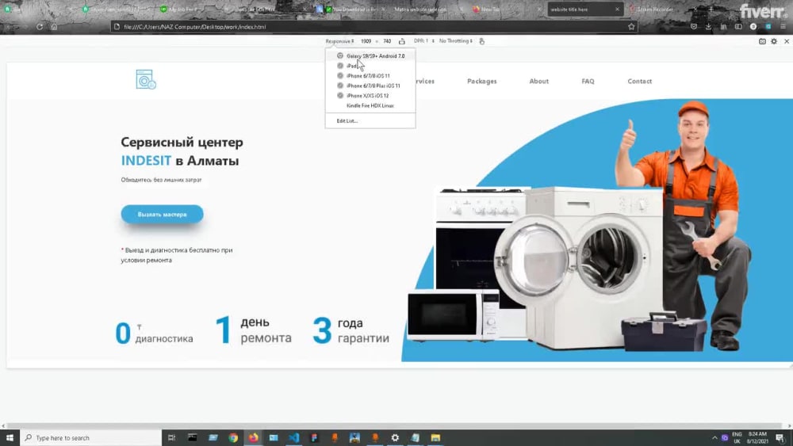Click the viewport width field
The width and height of the screenshot is (793, 446).
coord(366,41)
